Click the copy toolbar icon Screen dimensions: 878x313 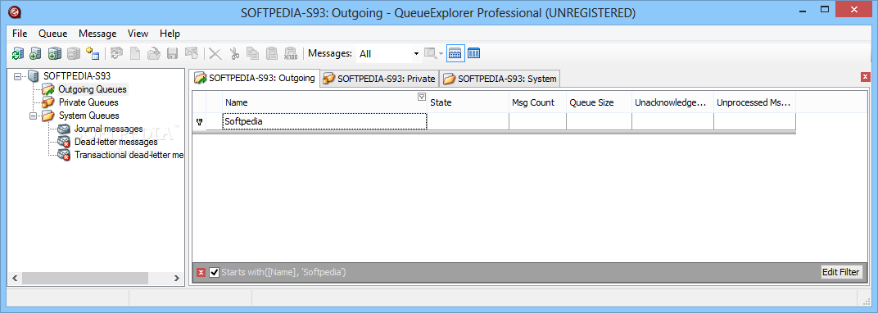click(x=253, y=54)
